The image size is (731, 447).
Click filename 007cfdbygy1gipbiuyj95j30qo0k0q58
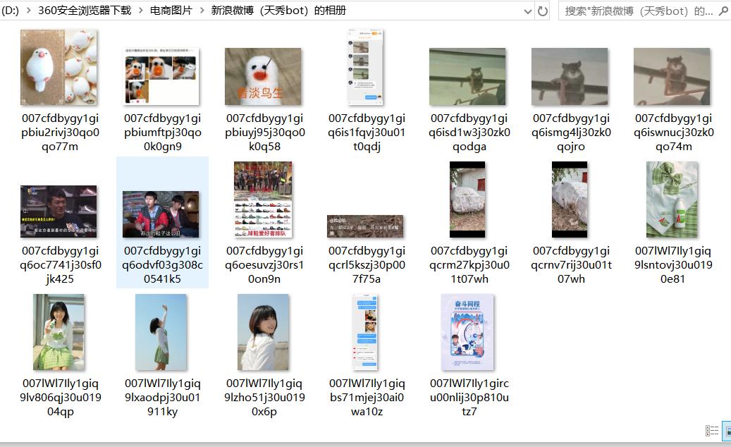(x=264, y=133)
